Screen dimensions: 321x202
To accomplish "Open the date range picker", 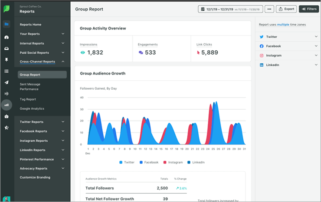I will (x=230, y=9).
